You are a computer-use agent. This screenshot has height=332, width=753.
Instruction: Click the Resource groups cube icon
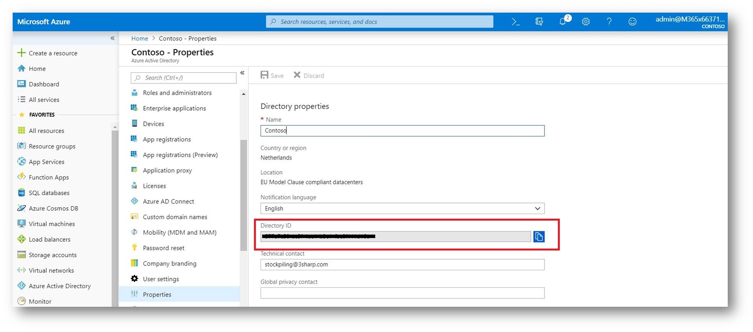[x=21, y=146]
